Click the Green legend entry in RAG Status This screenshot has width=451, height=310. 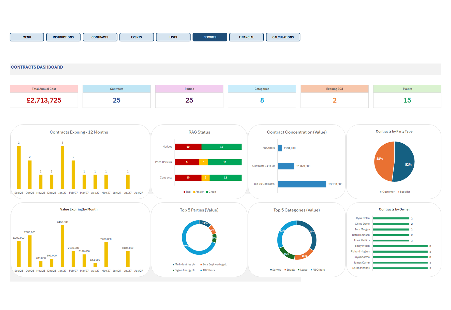pos(211,192)
